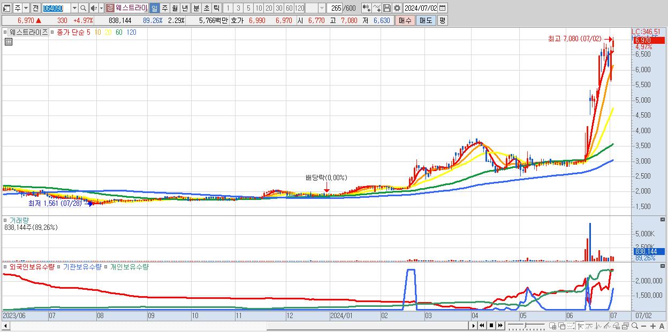The image size is (668, 332).
Task: Select the 5 interval button
Action: coord(248,8)
